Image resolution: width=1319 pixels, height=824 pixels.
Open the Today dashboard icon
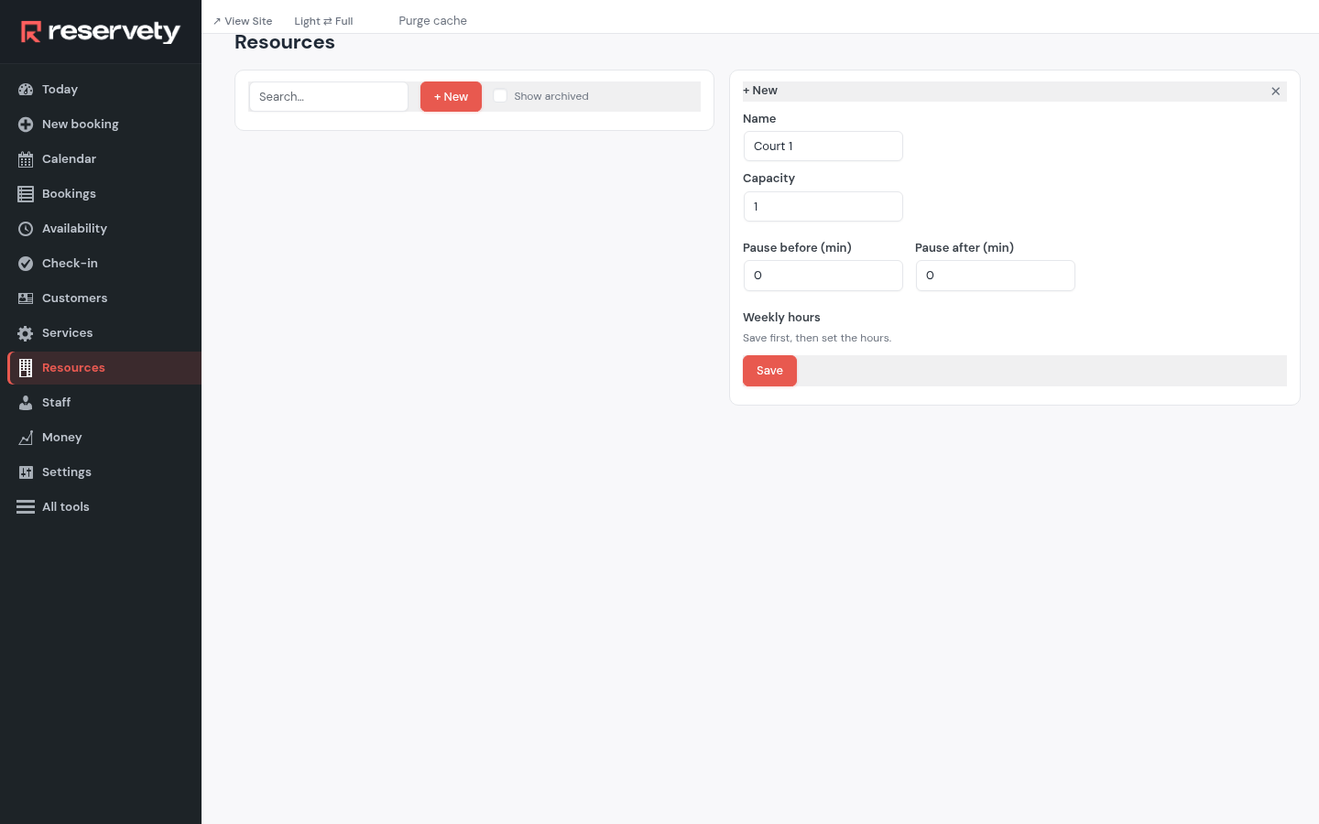pyautogui.click(x=26, y=90)
